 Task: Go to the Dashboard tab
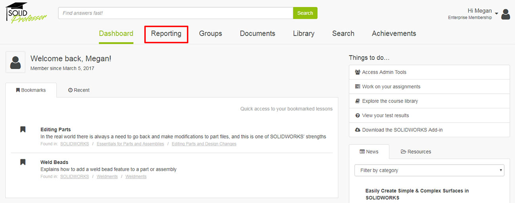(116, 34)
